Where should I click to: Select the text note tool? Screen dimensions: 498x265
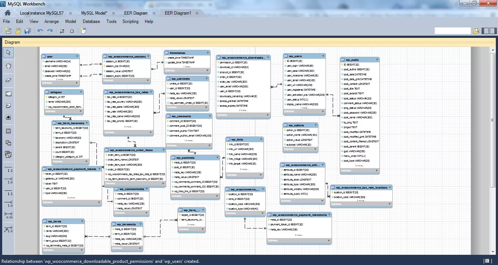(8, 106)
